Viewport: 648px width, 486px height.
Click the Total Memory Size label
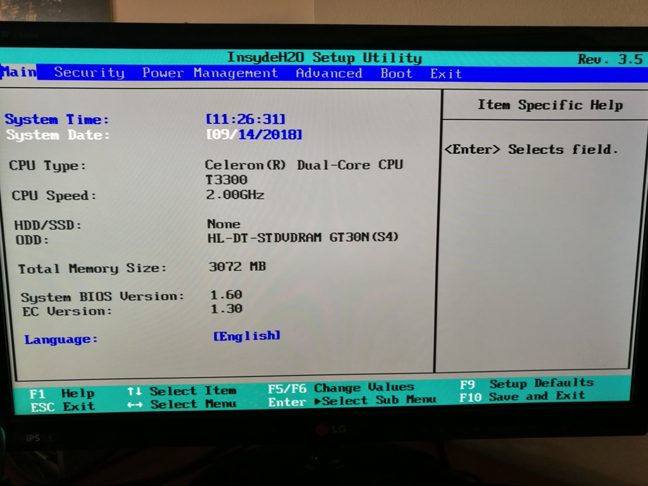pyautogui.click(x=92, y=268)
